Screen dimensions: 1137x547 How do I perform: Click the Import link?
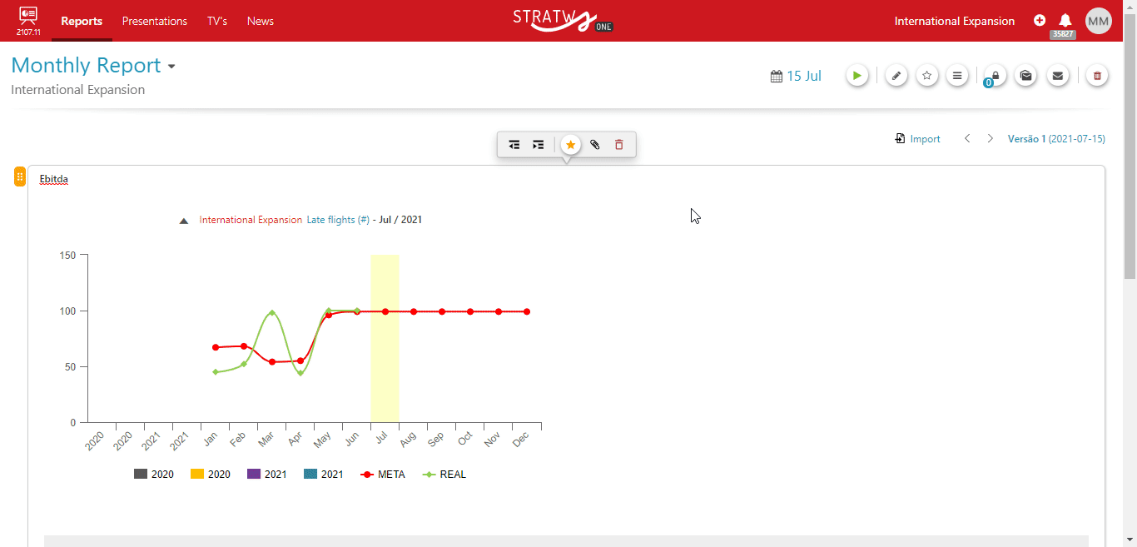[x=925, y=139]
